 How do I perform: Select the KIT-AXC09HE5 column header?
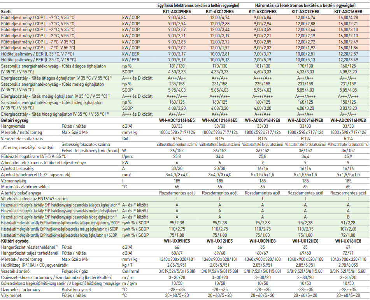pyautogui.click(x=177, y=12)
